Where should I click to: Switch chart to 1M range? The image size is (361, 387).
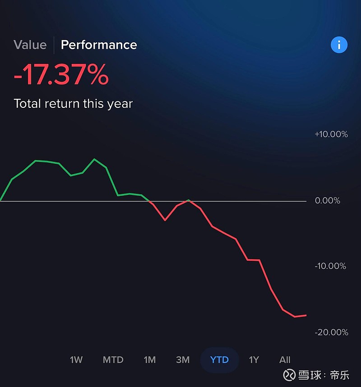[150, 360]
